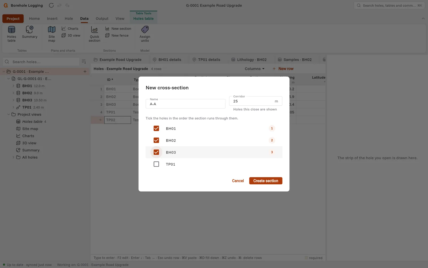This screenshot has height=268, width=428.
Task: Click the Create section button
Action: pyautogui.click(x=266, y=181)
